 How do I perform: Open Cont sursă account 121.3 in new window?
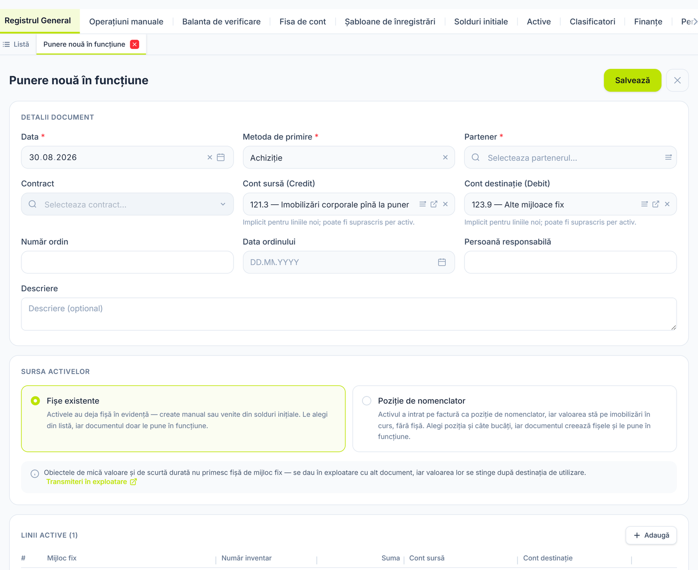pyautogui.click(x=434, y=204)
